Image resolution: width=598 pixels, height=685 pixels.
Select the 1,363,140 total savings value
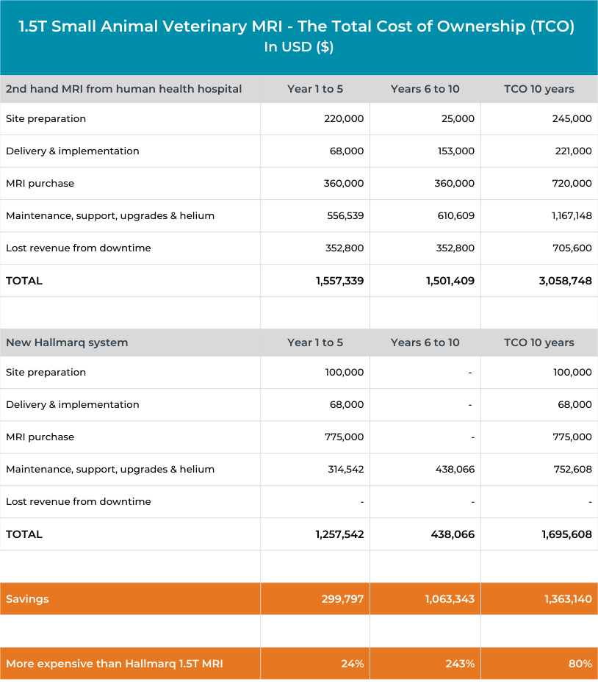(568, 599)
